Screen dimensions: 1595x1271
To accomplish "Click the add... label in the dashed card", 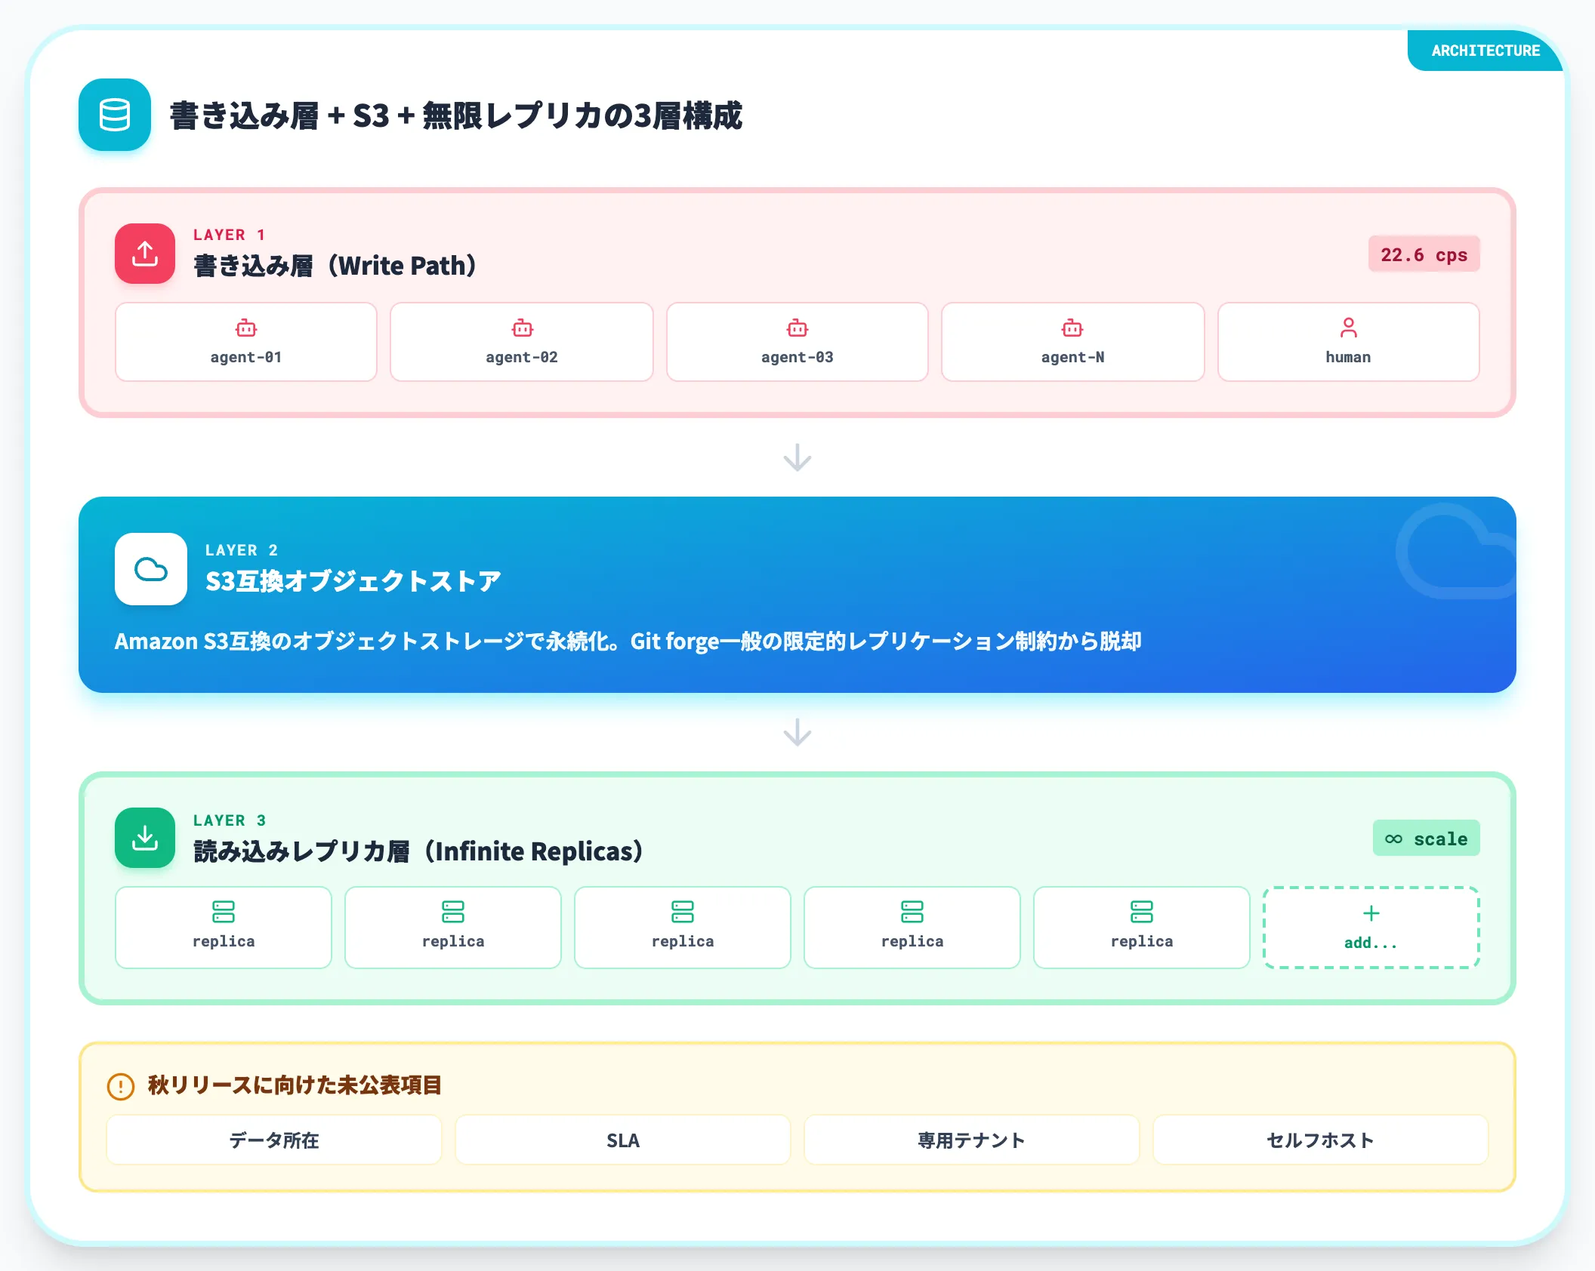I will (1371, 943).
